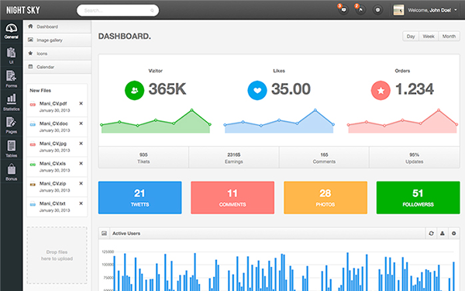Open the blue Twetts tile
This screenshot has height=291, width=465.
click(x=140, y=197)
